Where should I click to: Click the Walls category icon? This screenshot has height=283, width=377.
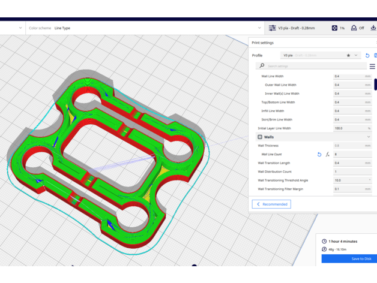click(x=260, y=137)
